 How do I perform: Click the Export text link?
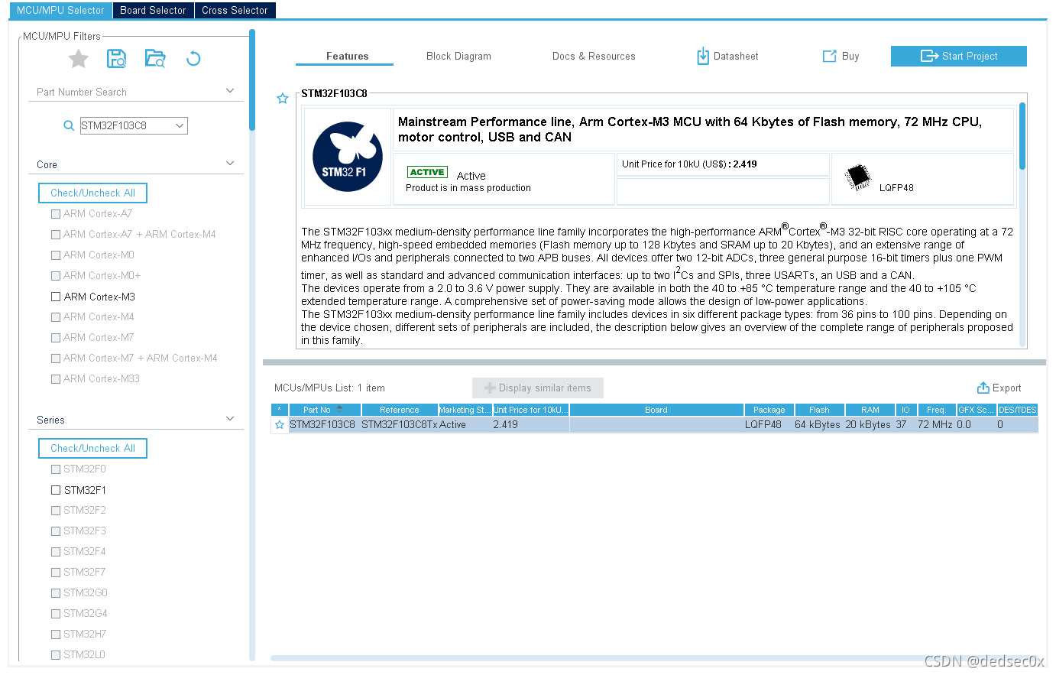(x=1006, y=388)
